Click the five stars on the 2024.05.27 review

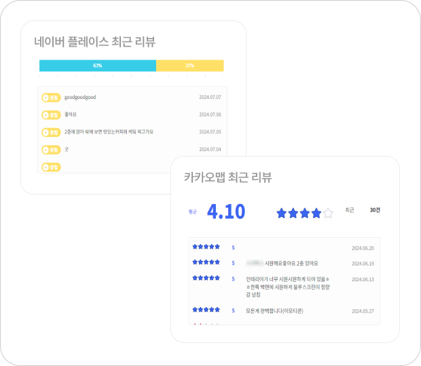(206, 310)
